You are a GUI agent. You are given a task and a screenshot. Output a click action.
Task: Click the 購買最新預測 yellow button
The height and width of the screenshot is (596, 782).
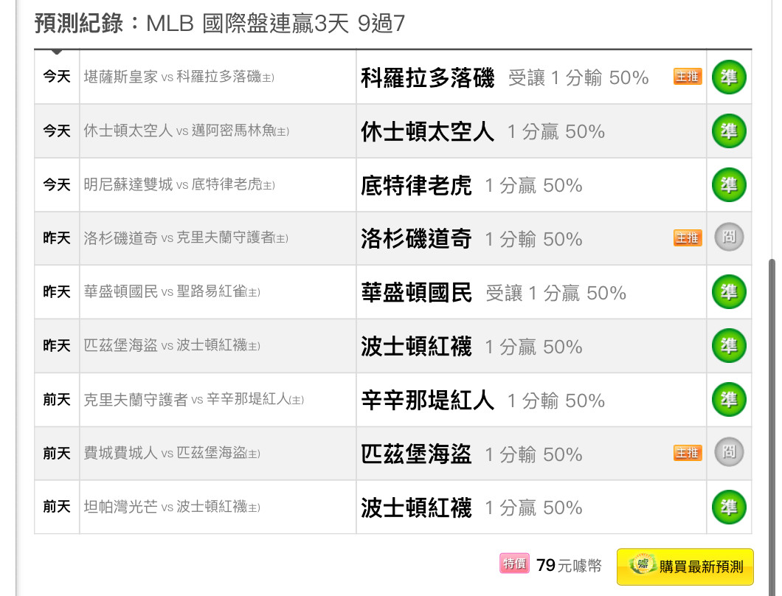tap(685, 566)
